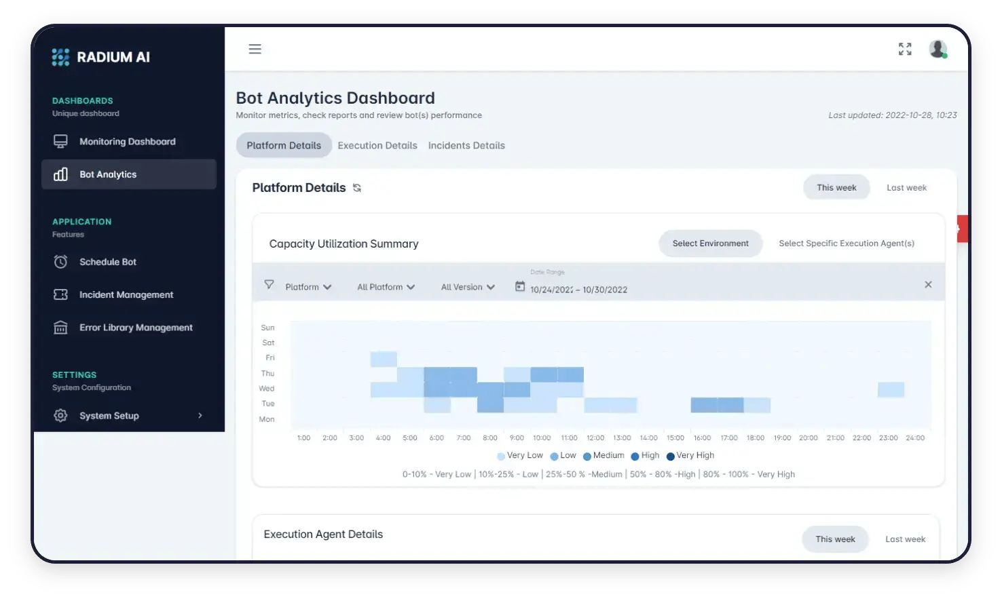Click the Bot Analytics bar chart icon
The height and width of the screenshot is (601, 1002).
point(60,174)
